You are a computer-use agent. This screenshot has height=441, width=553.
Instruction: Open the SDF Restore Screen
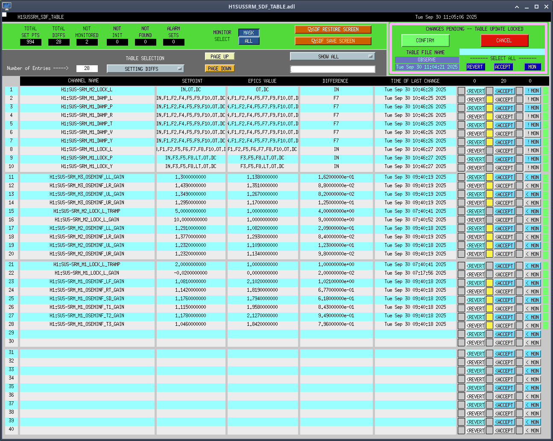point(333,29)
